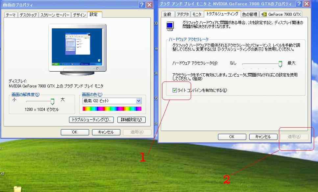Click the 画面の解像度(S) label
Viewport: 318px width, 192px height.
click(x=26, y=94)
